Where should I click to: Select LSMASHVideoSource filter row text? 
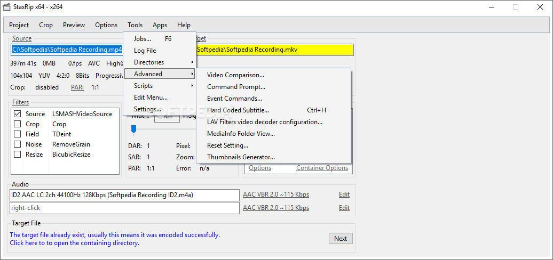[82, 114]
